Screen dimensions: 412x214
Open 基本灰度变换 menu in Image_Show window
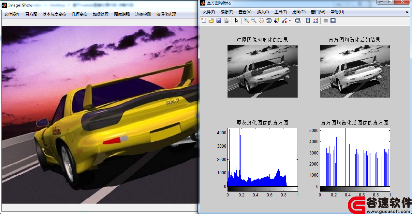(54, 14)
